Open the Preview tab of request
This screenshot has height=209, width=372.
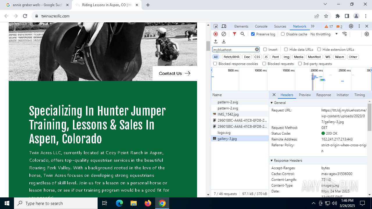click(305, 95)
